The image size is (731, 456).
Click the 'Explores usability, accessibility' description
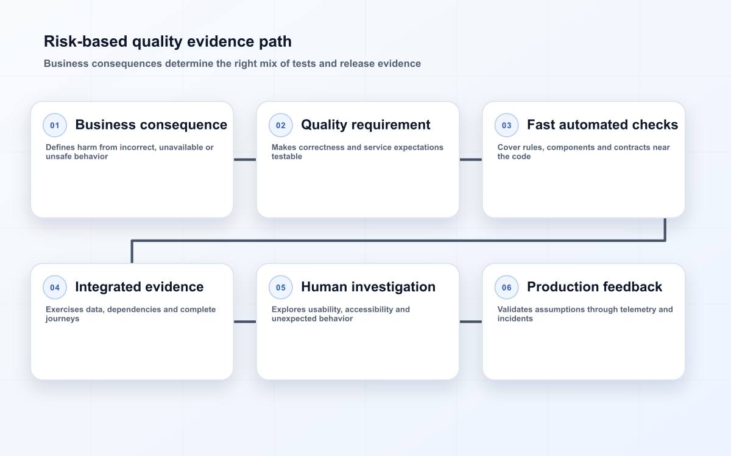click(x=341, y=314)
